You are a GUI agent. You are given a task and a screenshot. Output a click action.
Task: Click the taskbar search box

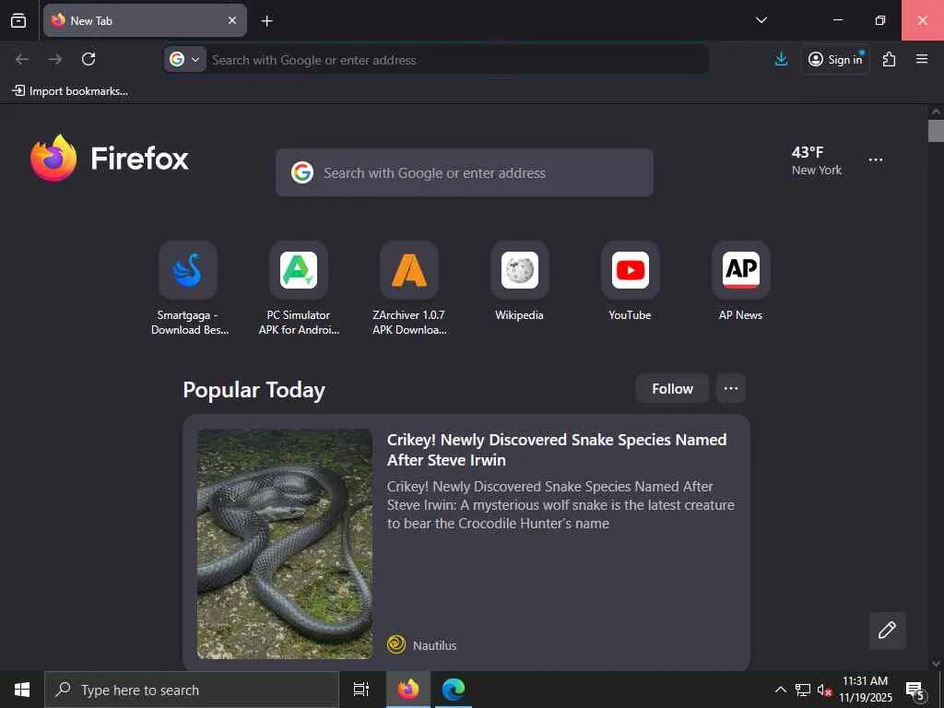point(192,690)
